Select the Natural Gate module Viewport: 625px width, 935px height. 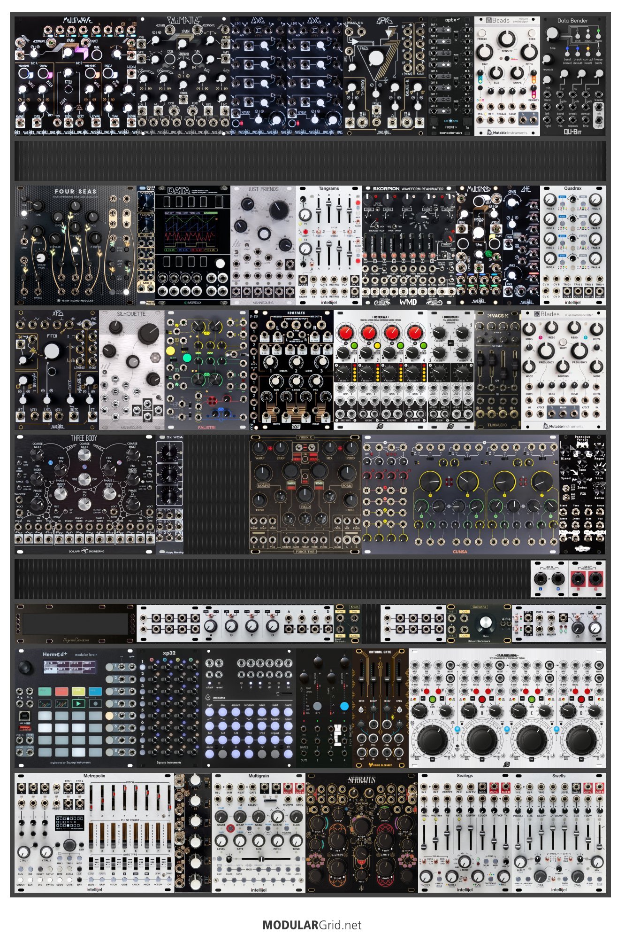381,709
